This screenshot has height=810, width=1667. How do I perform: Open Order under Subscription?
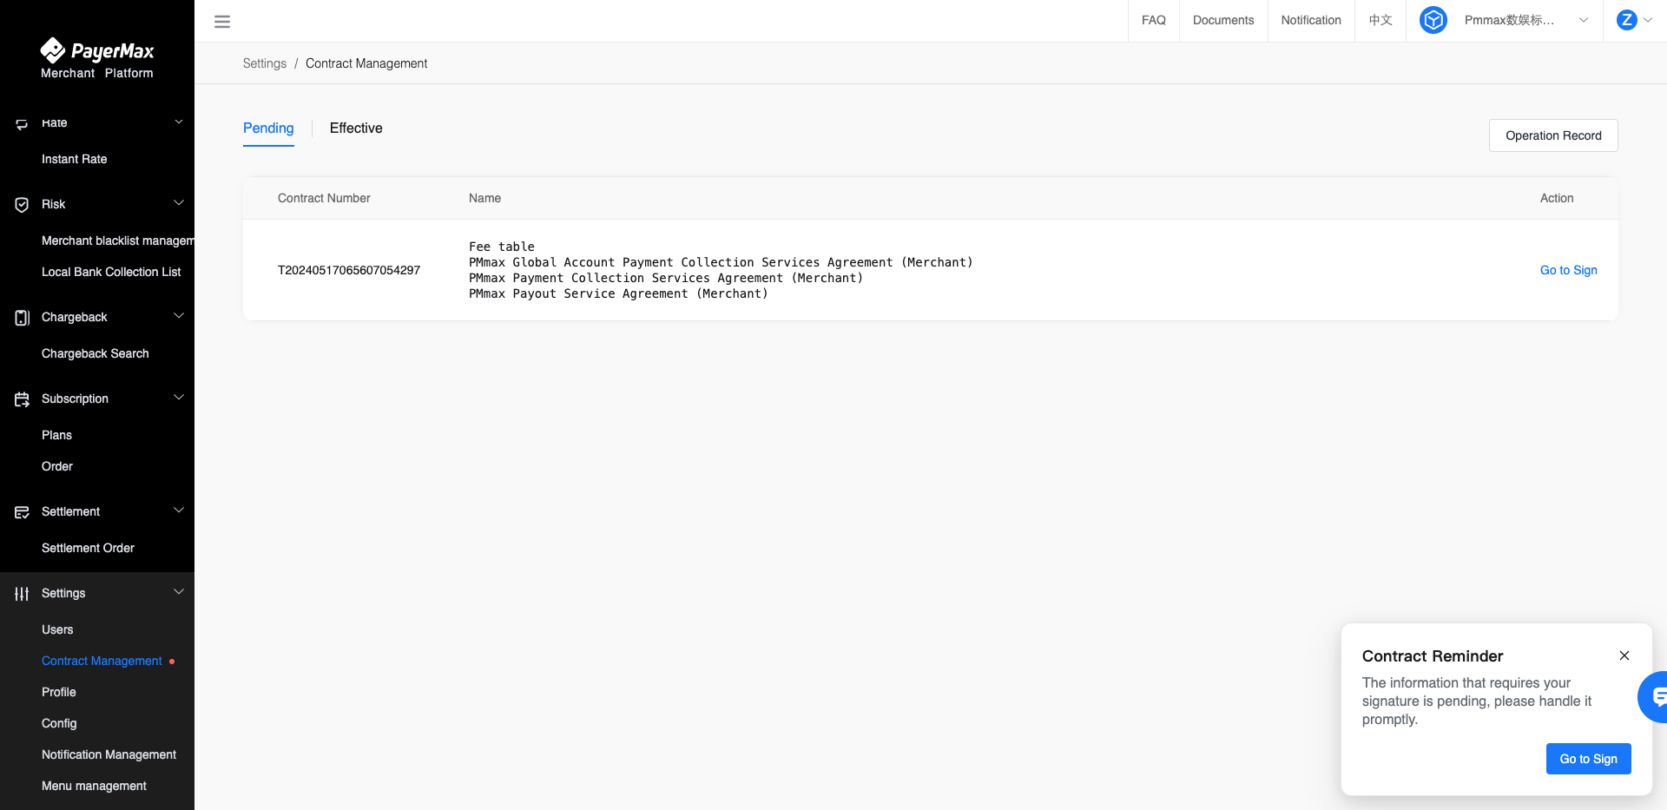(57, 467)
